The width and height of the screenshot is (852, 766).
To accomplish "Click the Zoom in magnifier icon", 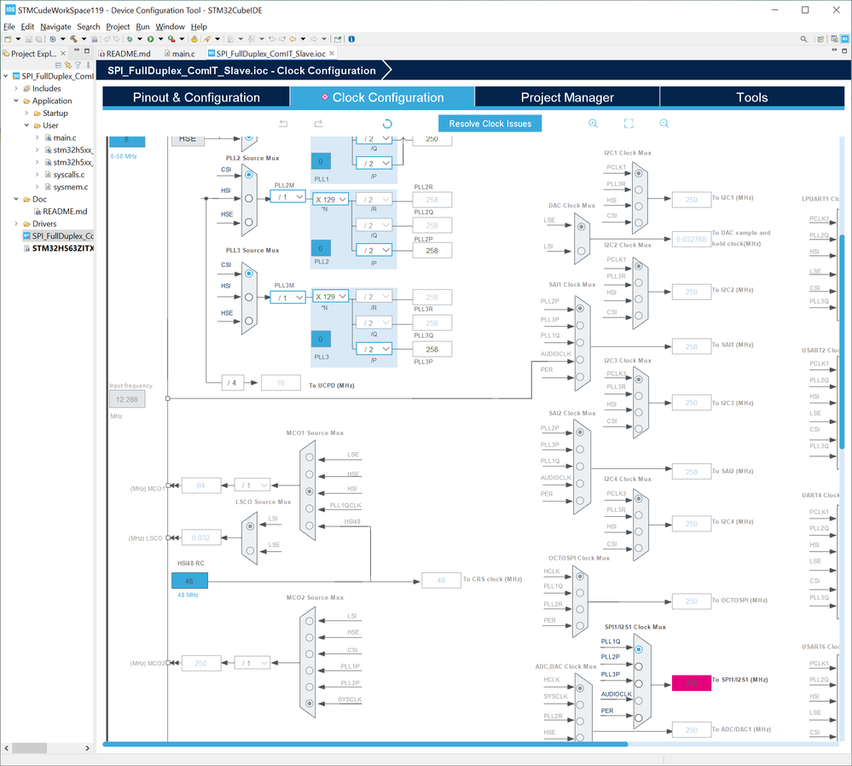I will tap(593, 124).
